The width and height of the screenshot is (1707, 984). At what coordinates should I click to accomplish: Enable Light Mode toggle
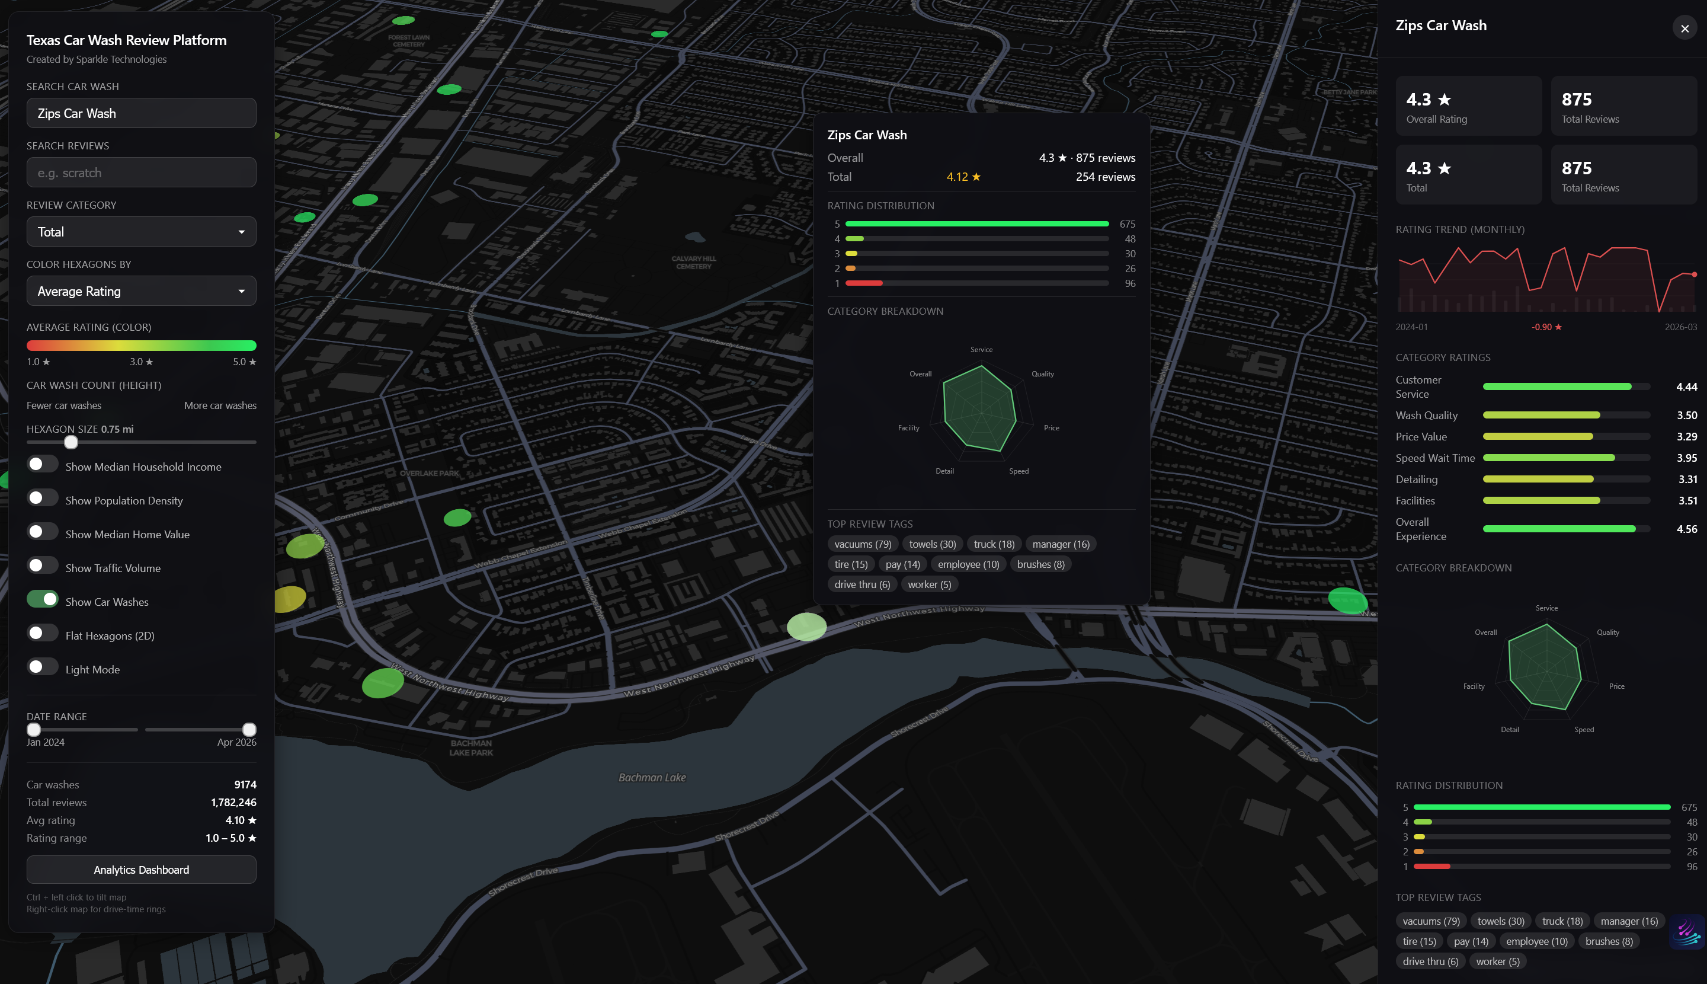pos(43,667)
